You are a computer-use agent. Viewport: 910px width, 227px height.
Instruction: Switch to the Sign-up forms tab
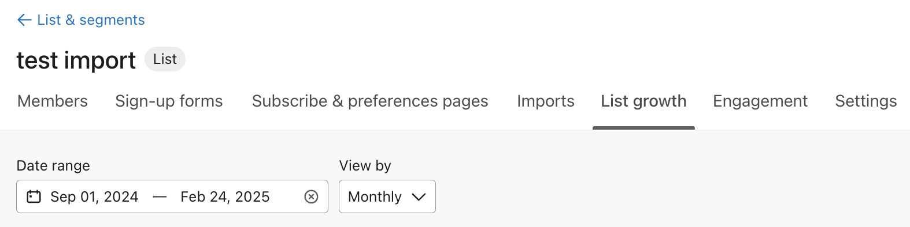[169, 101]
